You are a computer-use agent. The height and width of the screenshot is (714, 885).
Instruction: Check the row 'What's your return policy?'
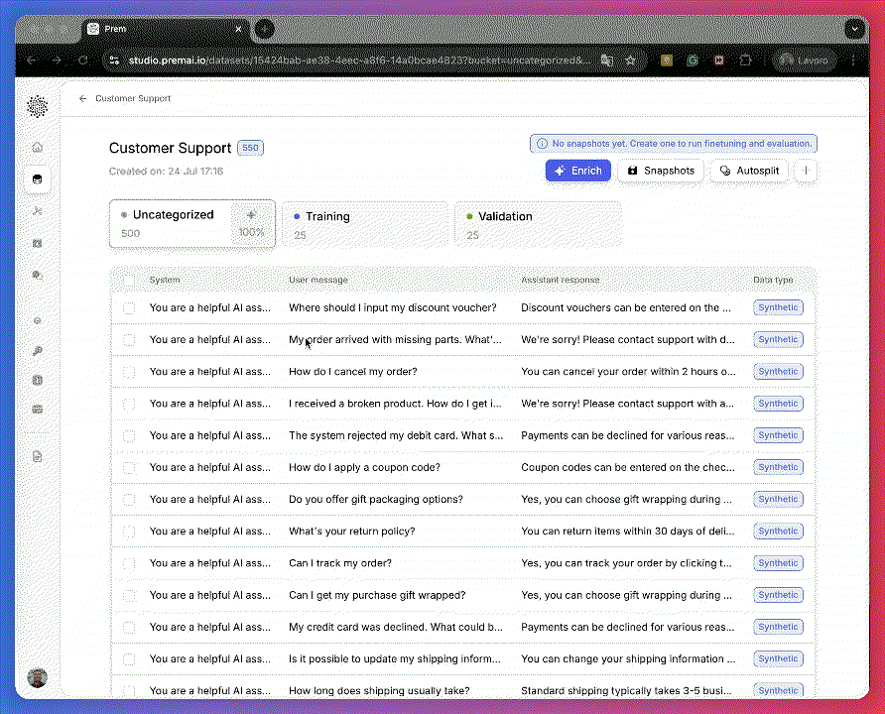pyautogui.click(x=129, y=532)
